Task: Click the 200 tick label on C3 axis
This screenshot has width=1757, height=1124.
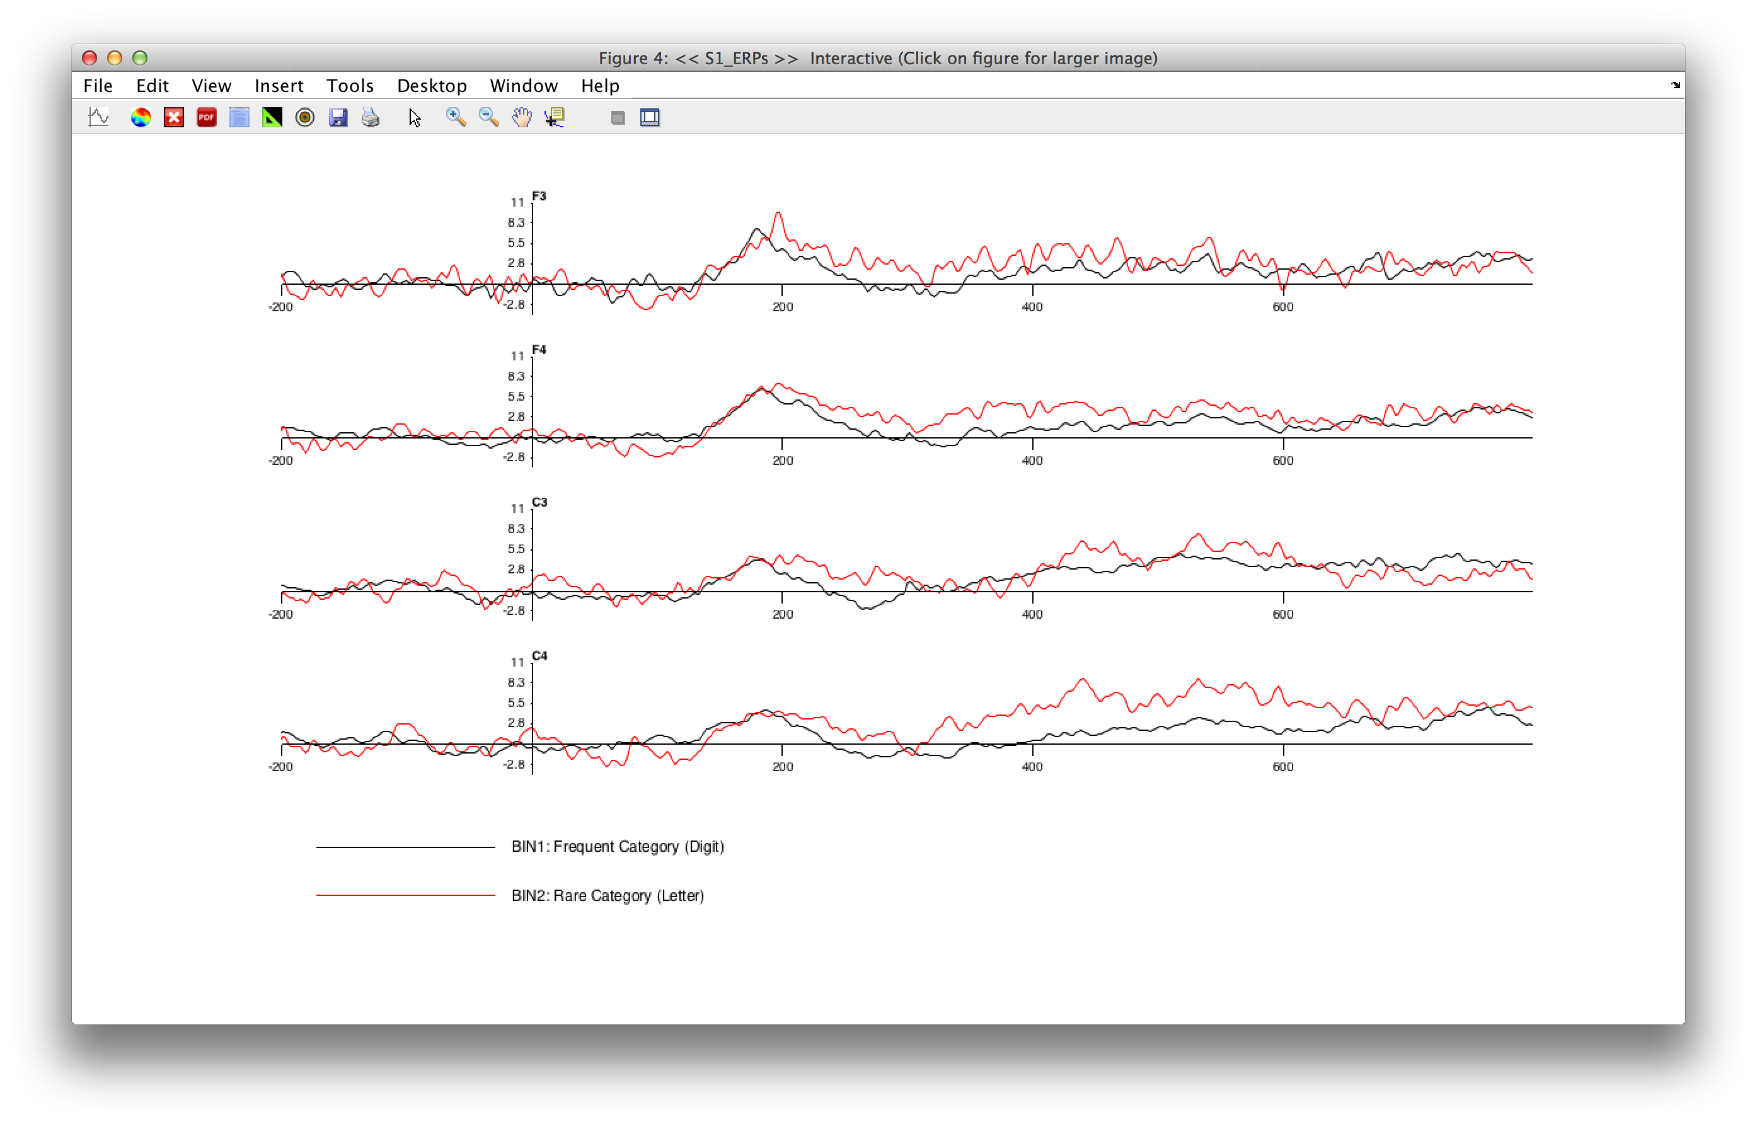Action: [783, 614]
